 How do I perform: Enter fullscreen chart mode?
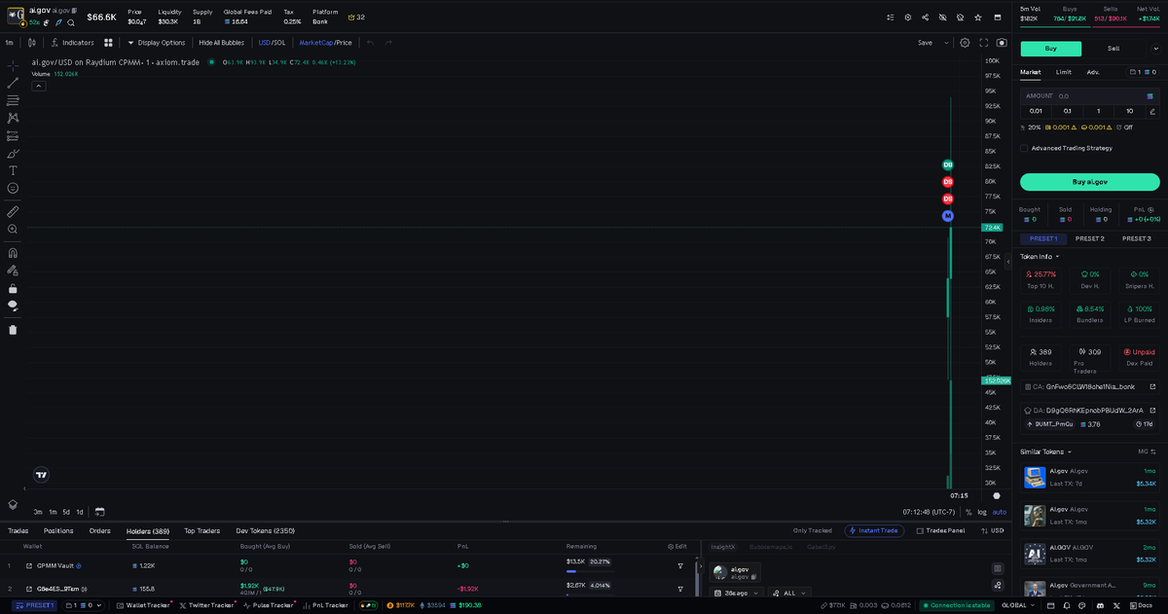pyautogui.click(x=984, y=43)
